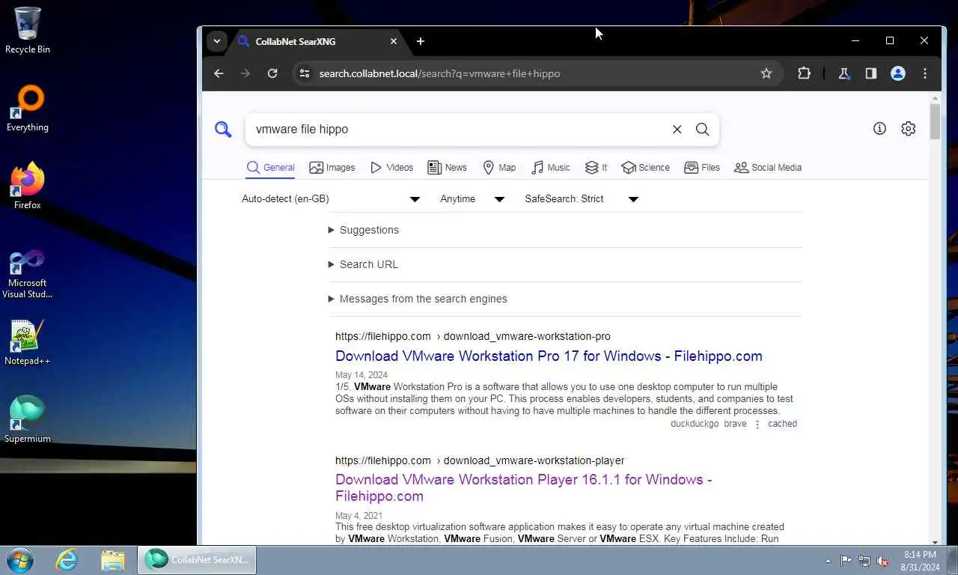
Task: Click the download_vmware-workstation-pro result URL
Action: click(473, 337)
